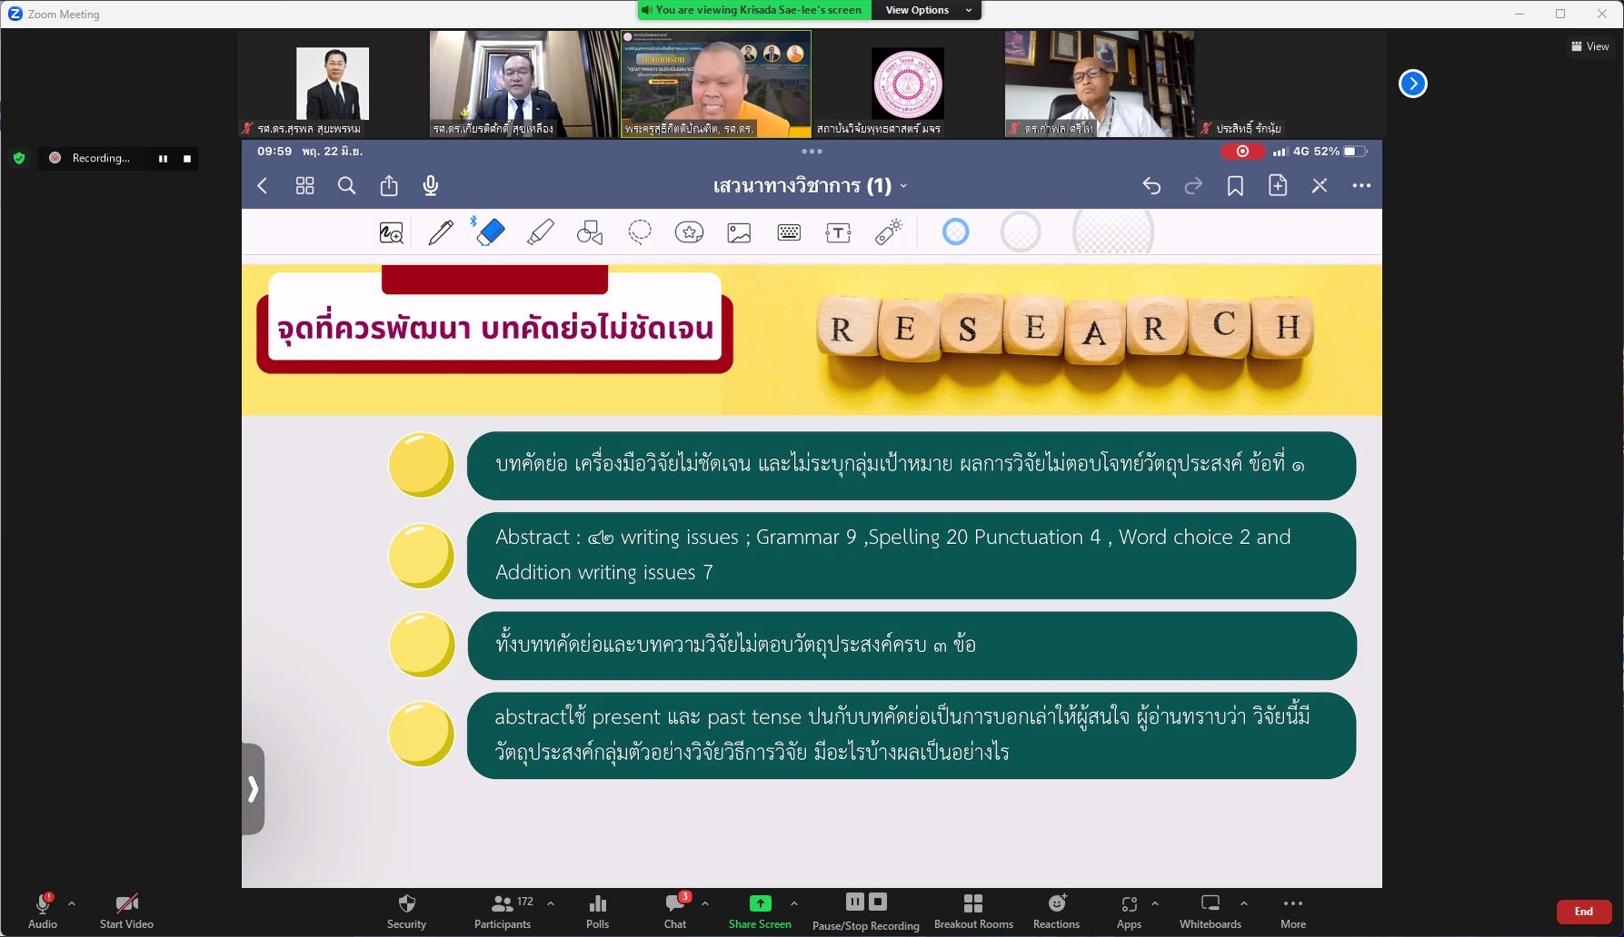Screen dimensions: 1624x937
Task: Click the green Share Screen icon
Action: 760,903
